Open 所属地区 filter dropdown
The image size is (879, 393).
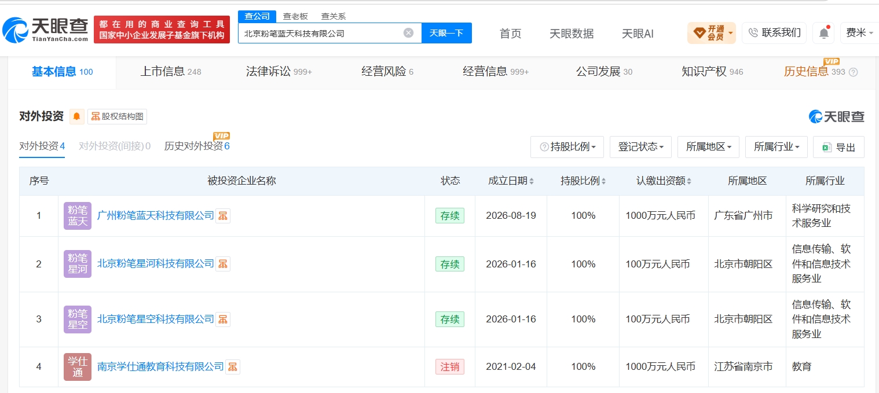coord(708,147)
